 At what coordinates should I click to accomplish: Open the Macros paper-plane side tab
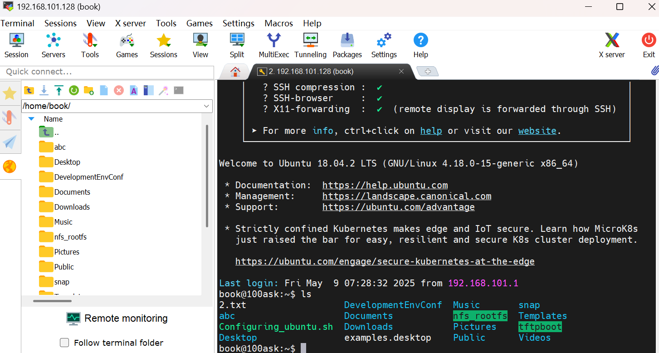tap(10, 142)
